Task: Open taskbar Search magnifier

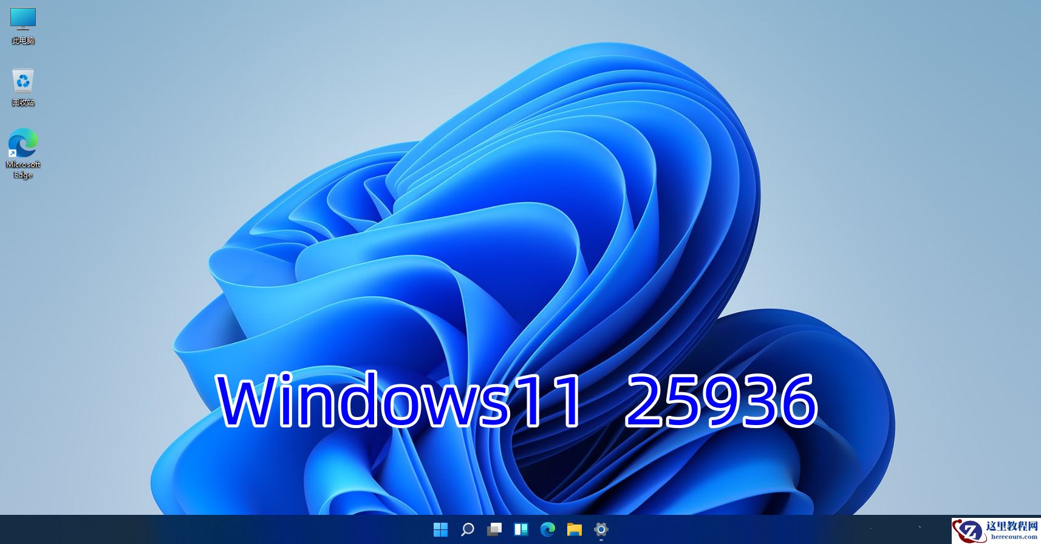Action: click(468, 529)
